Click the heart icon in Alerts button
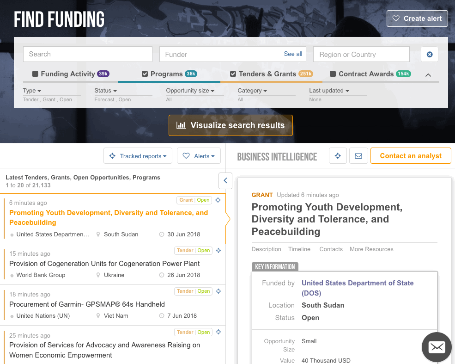 (x=186, y=156)
